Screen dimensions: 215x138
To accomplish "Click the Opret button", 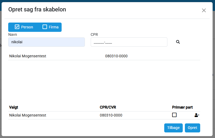I will 192,128.
